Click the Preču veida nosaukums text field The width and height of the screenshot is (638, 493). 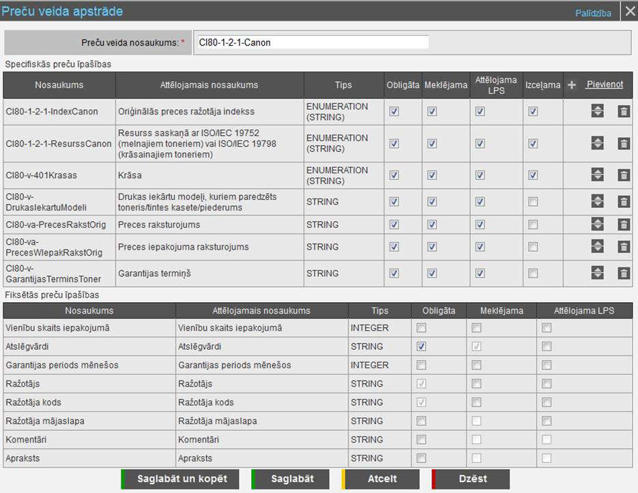[x=311, y=42]
